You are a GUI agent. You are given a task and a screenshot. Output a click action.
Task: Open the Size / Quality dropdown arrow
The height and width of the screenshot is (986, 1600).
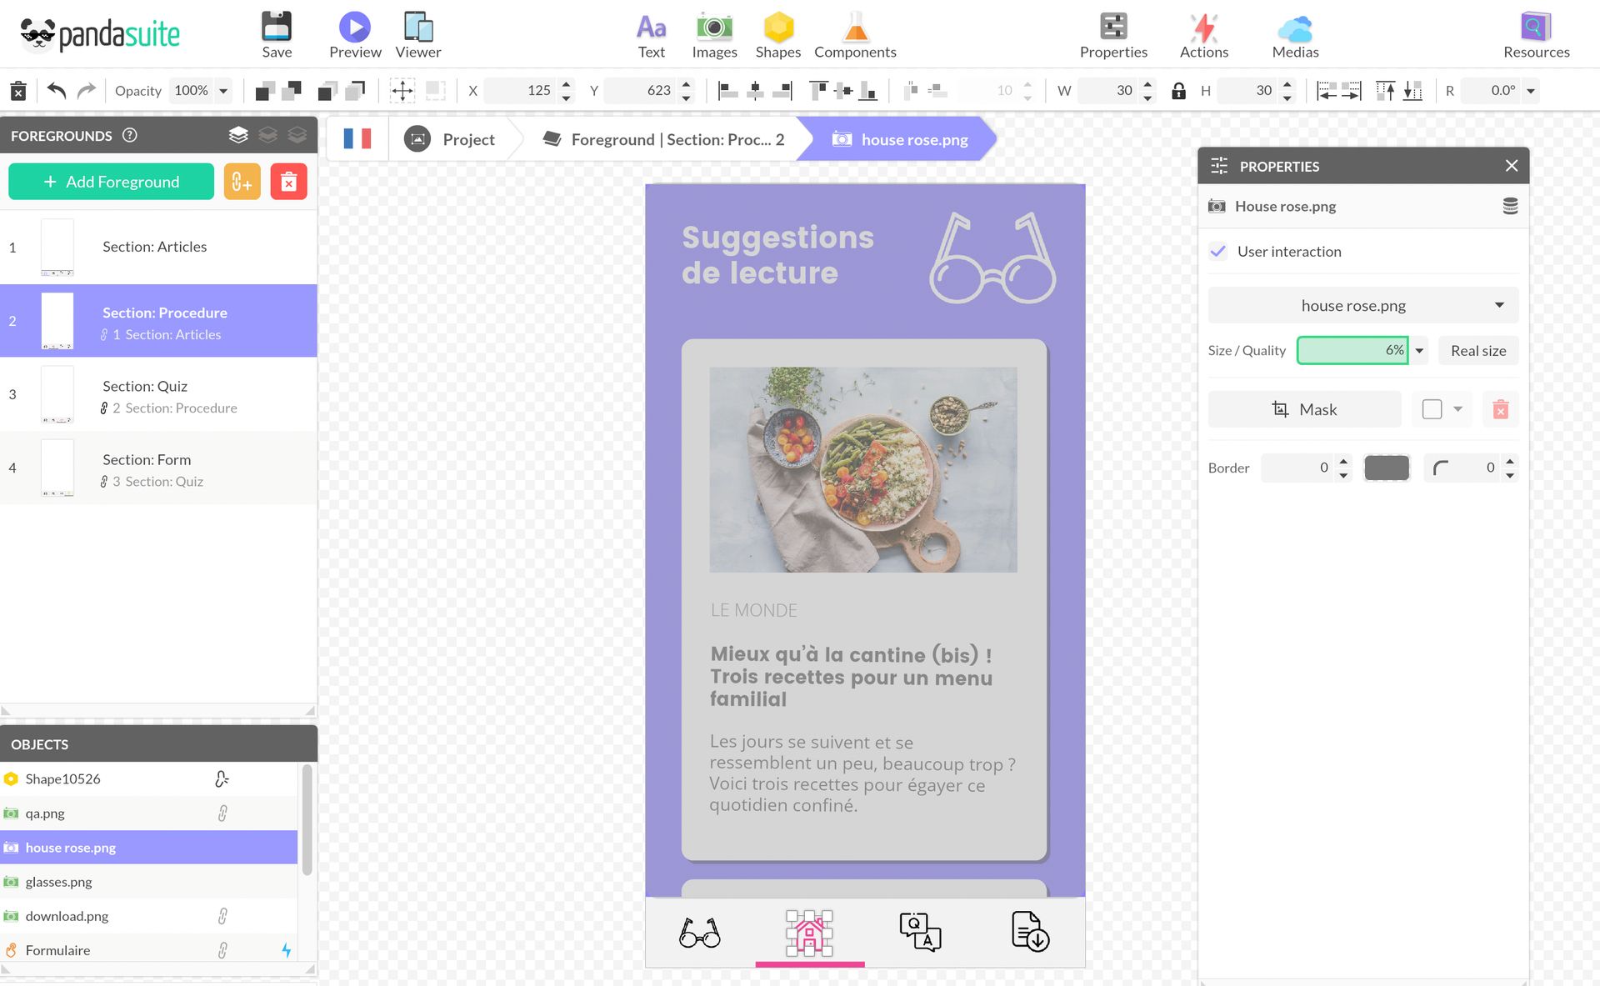(x=1419, y=351)
